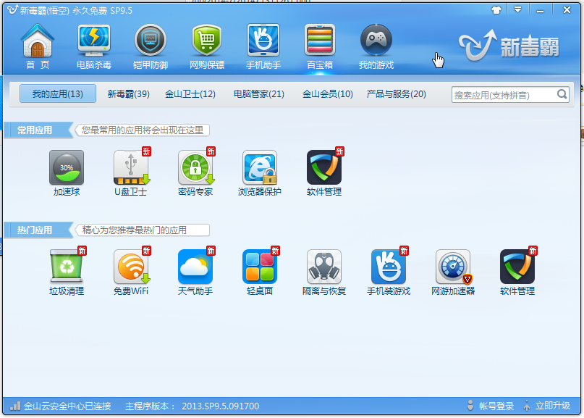Image resolution: width=584 pixels, height=418 pixels.
Task: Open 网购保镖 shopping guard
Action: (207, 46)
